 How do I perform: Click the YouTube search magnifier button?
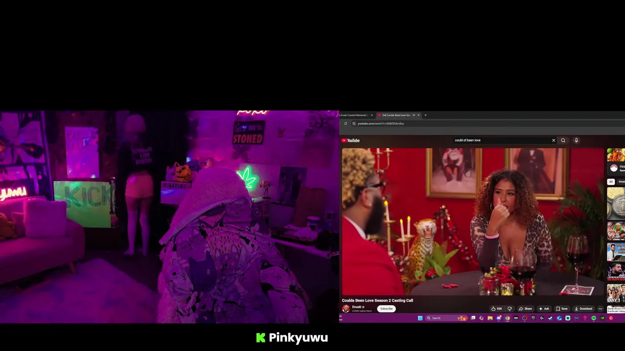click(563, 140)
